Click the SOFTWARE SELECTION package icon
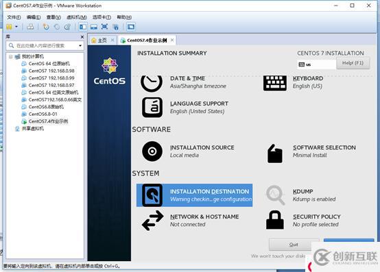The height and width of the screenshot is (272, 380). 275,153
